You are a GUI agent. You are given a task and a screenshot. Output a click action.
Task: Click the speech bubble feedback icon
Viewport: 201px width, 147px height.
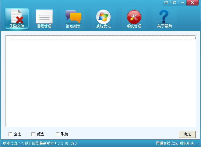click(x=166, y=2)
